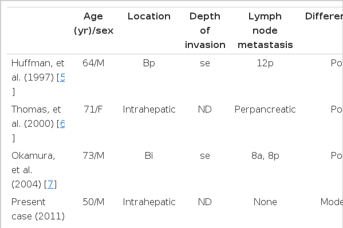Image resolution: width=343 pixels, height=228 pixels.
Task: Click the Perpancreatic cell
Action: 265,109
